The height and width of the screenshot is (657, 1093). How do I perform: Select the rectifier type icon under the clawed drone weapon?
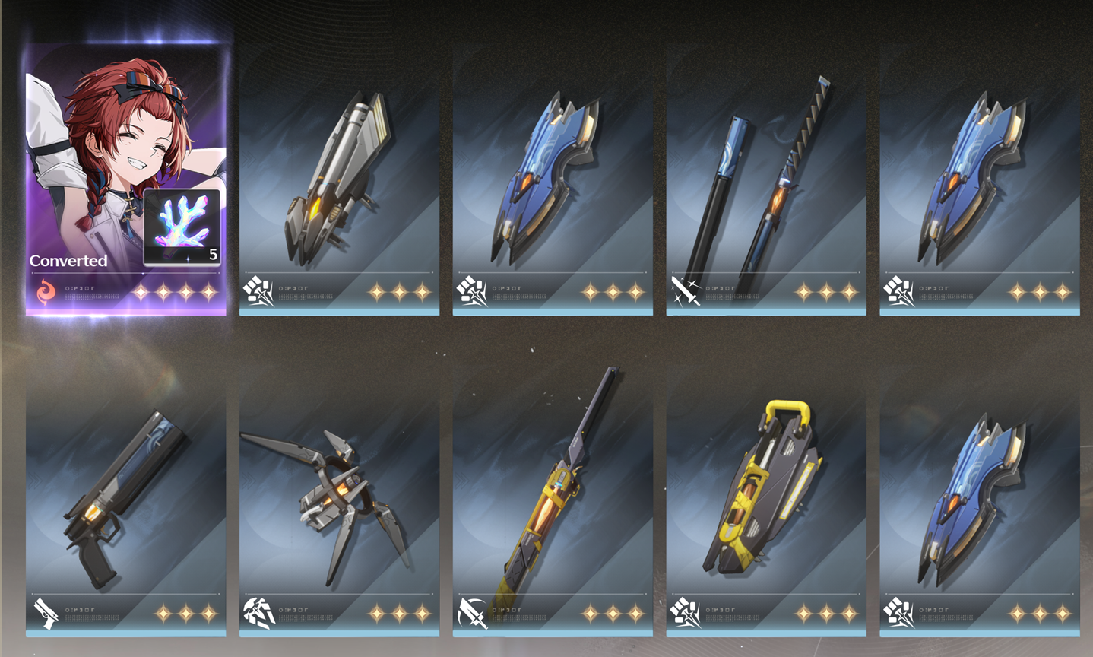[258, 613]
